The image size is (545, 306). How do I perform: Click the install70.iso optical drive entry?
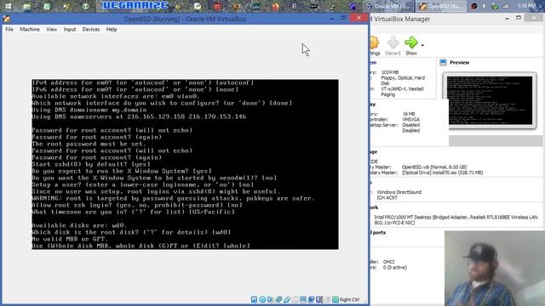coord(443,173)
